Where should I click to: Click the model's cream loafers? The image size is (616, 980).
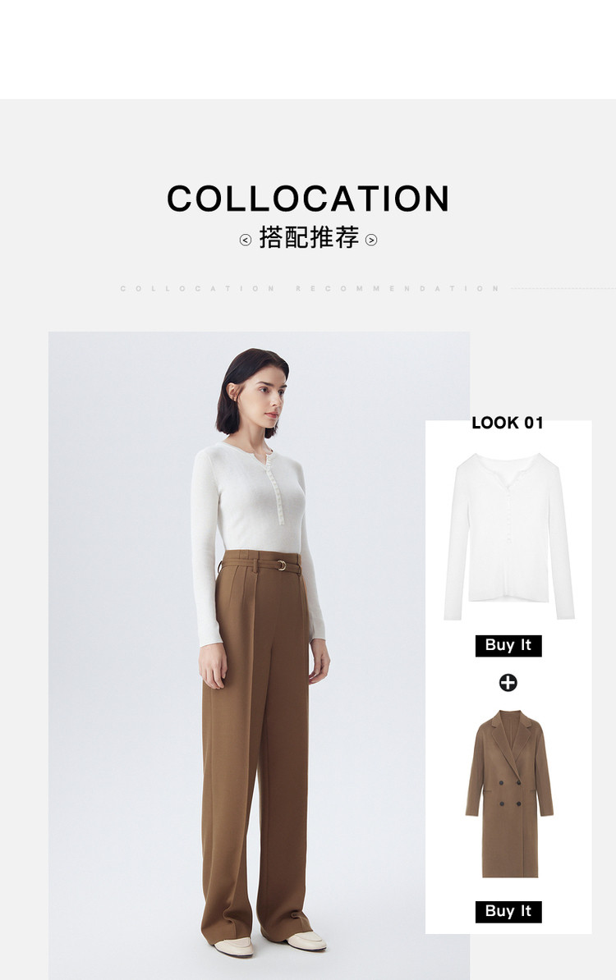270,944
